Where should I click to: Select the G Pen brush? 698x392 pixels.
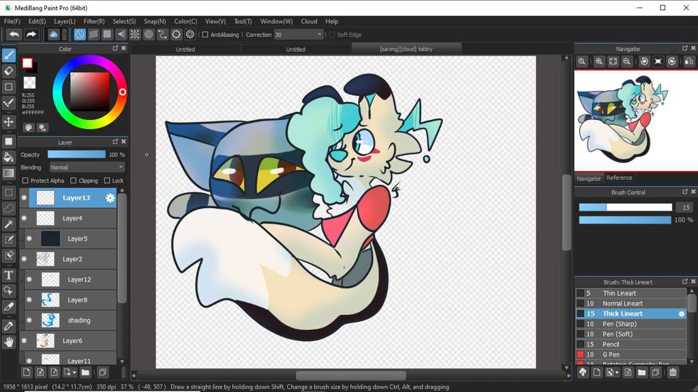pyautogui.click(x=631, y=355)
